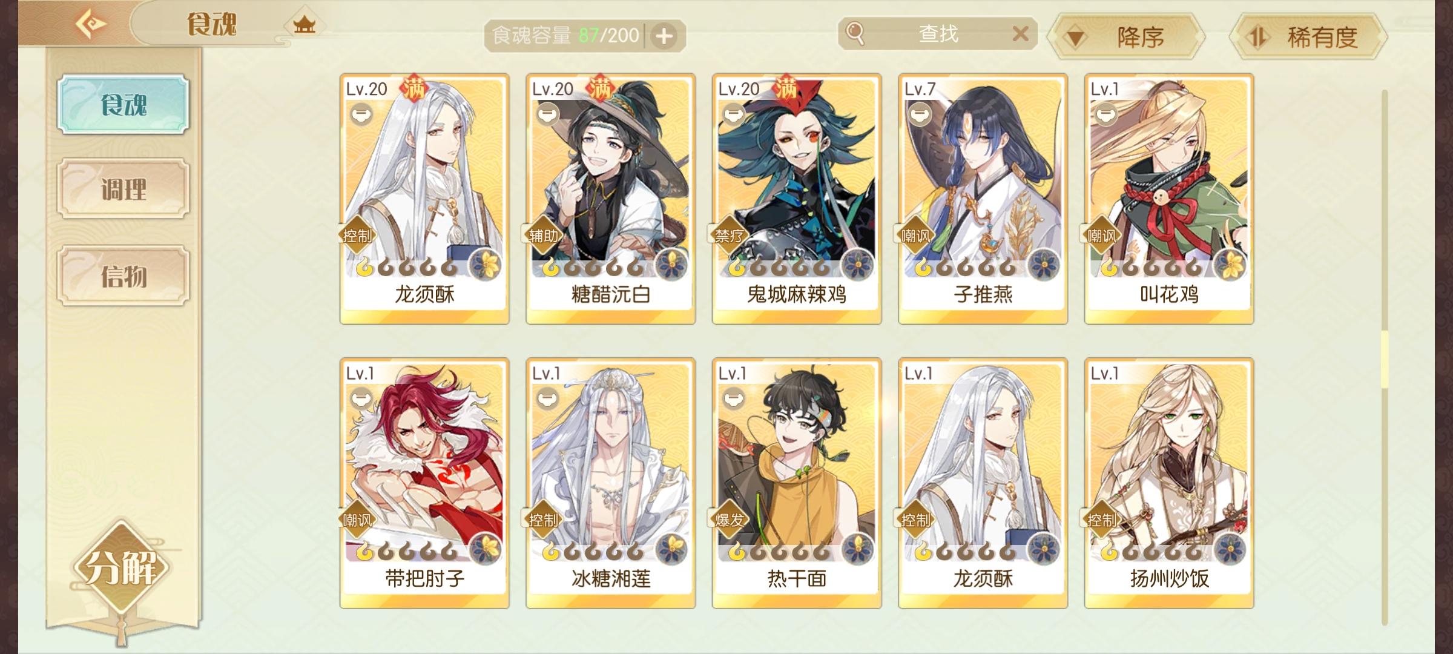Click the magnifier search icon

[855, 33]
